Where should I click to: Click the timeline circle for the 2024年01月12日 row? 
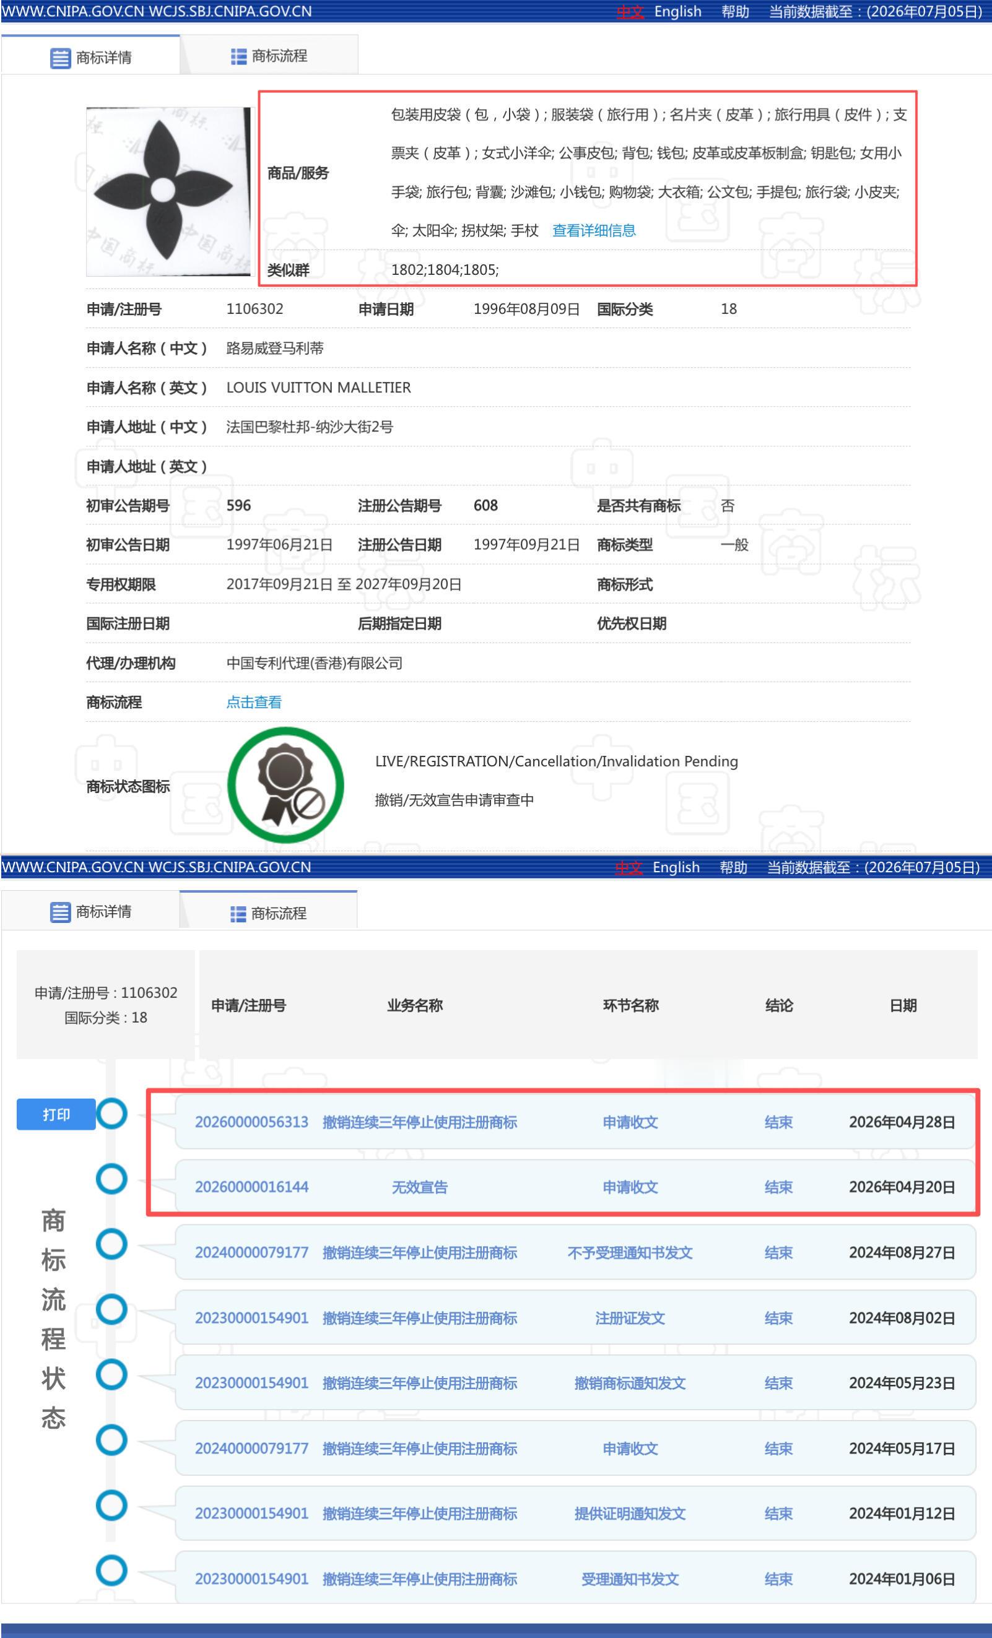pyautogui.click(x=111, y=1505)
